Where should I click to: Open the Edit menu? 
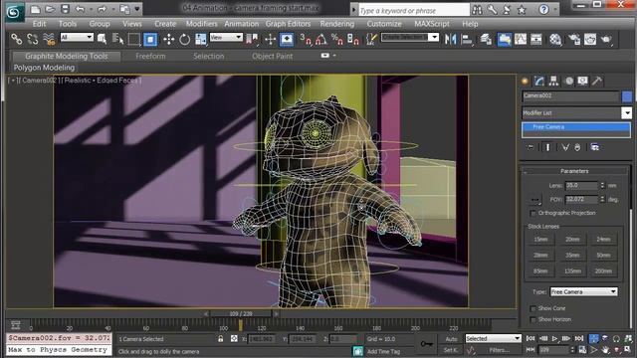(39, 24)
